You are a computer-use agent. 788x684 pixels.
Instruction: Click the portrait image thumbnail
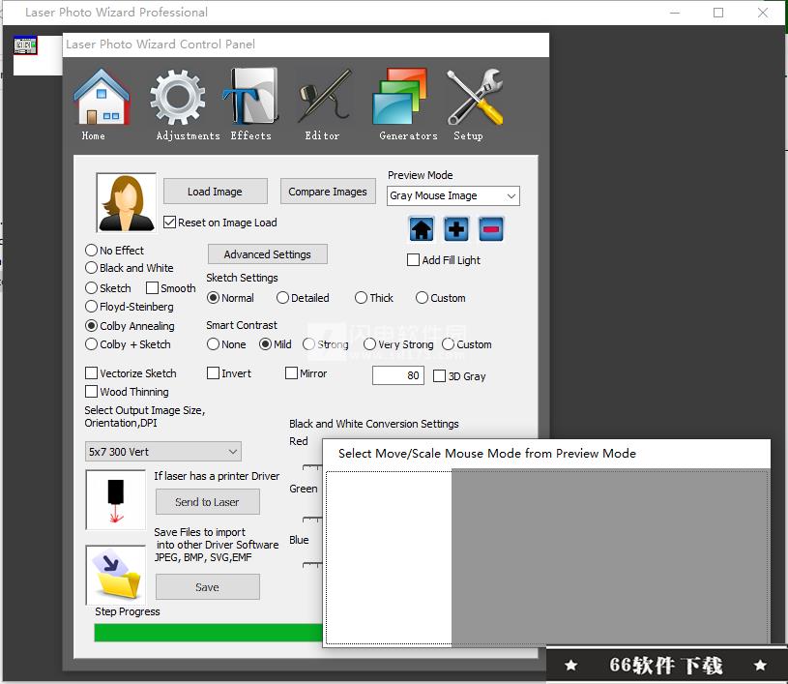(x=126, y=203)
